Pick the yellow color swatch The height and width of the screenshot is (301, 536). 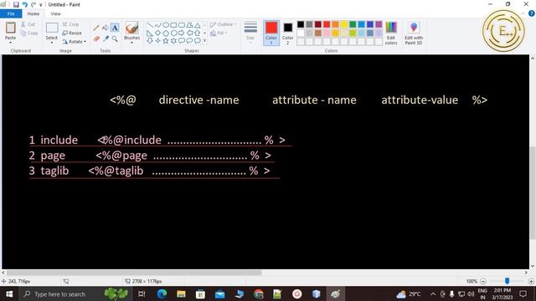click(344, 24)
